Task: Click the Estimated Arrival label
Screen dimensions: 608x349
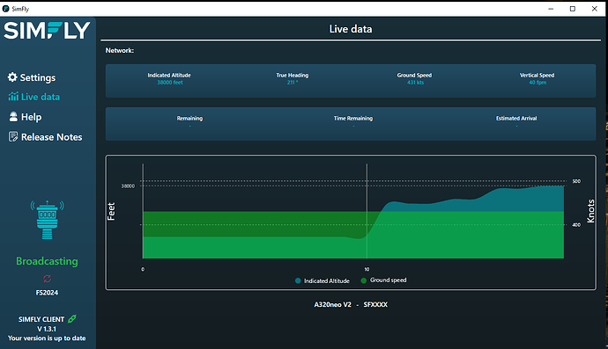Action: [516, 119]
